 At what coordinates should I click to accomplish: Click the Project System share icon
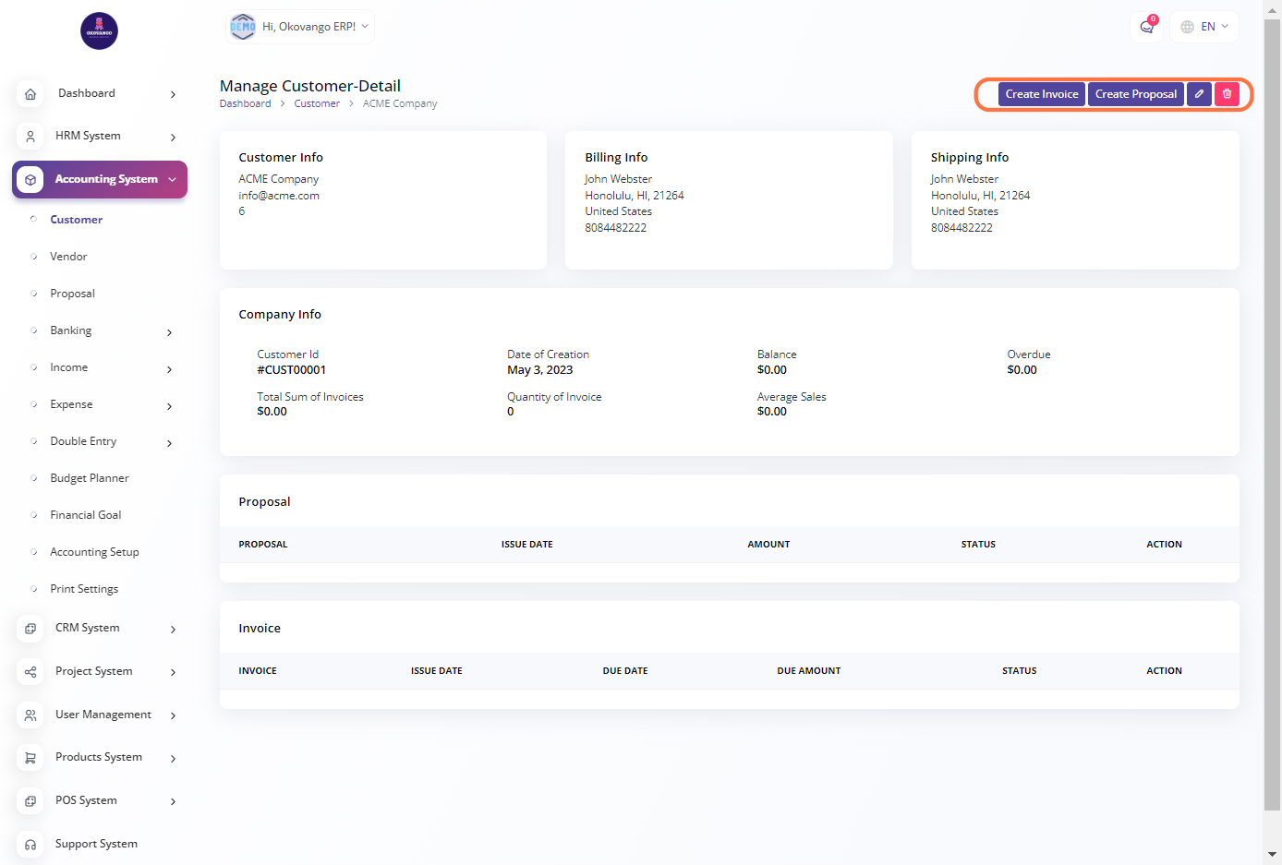click(30, 672)
